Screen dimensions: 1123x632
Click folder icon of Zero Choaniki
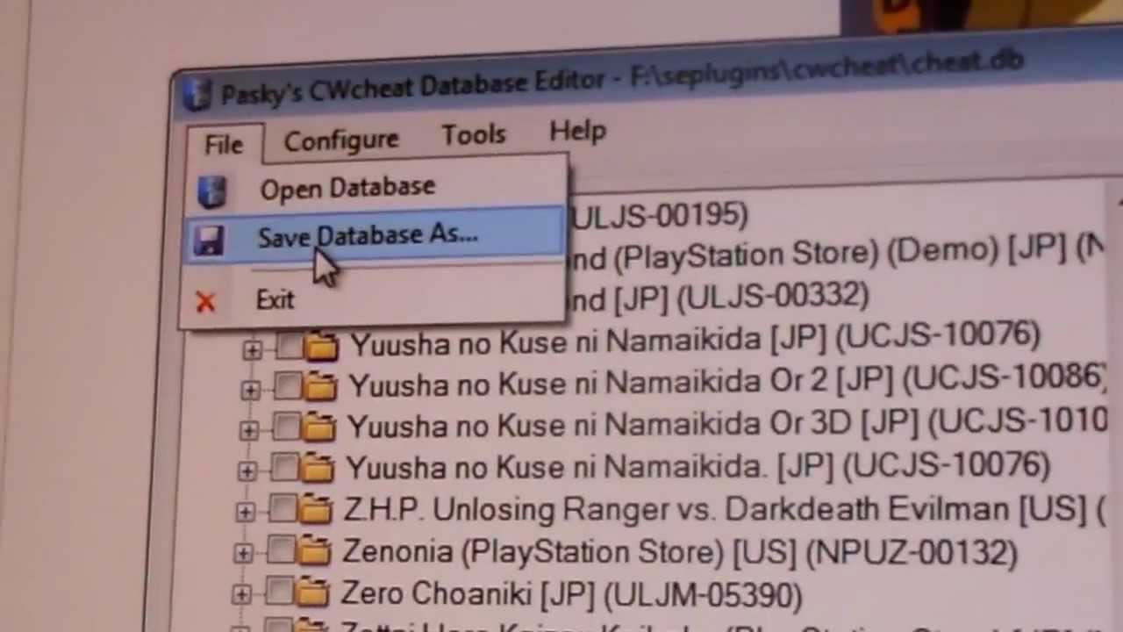pos(312,593)
